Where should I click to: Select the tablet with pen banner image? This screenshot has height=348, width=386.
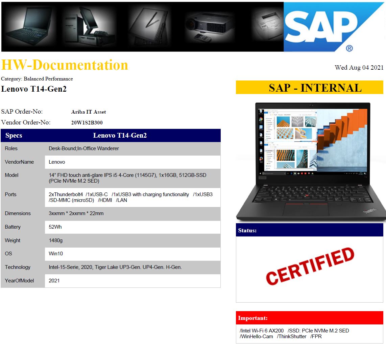coord(150,27)
